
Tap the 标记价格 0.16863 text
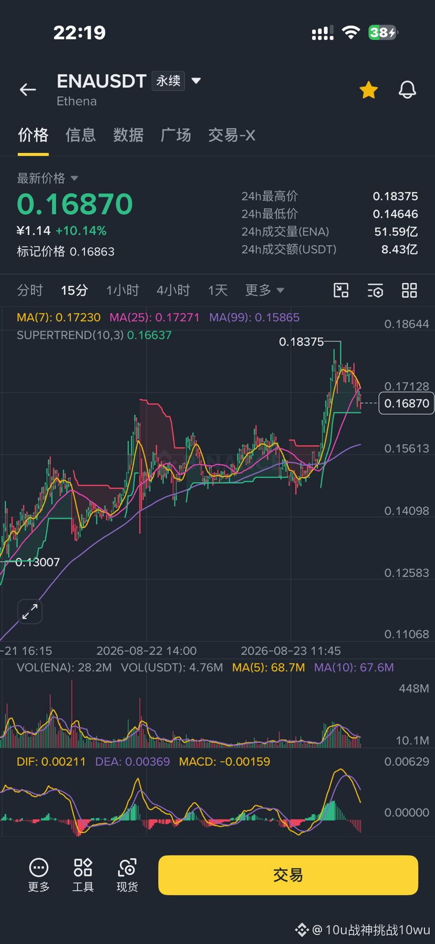tap(66, 252)
